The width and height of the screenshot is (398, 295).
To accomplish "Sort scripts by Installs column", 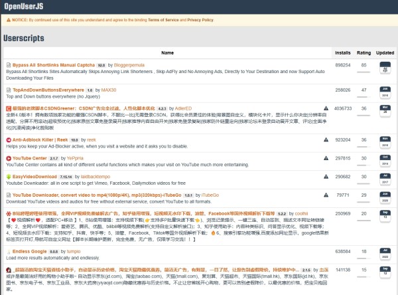I will (343, 53).
